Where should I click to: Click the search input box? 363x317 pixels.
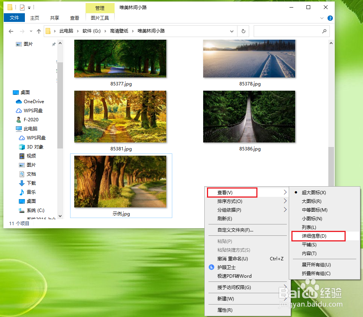pyautogui.click(x=287, y=31)
